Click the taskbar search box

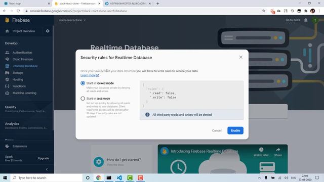pos(47,177)
